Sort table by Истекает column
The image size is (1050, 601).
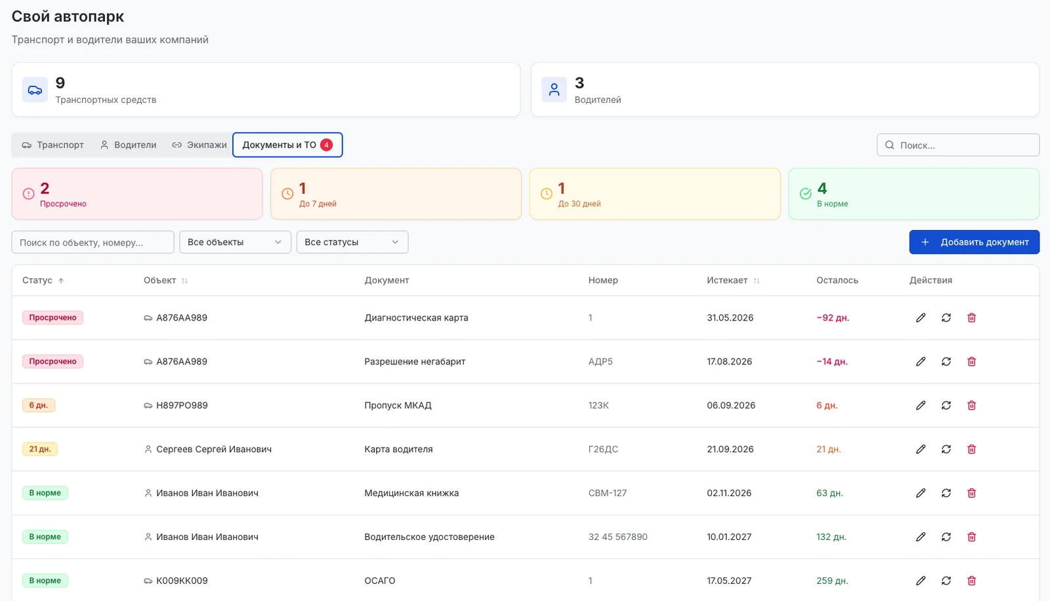733,281
